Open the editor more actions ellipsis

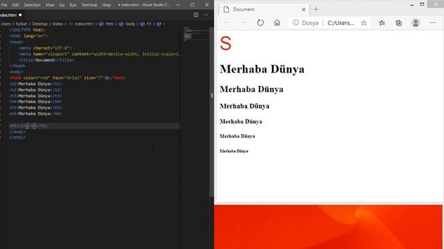click(x=206, y=15)
